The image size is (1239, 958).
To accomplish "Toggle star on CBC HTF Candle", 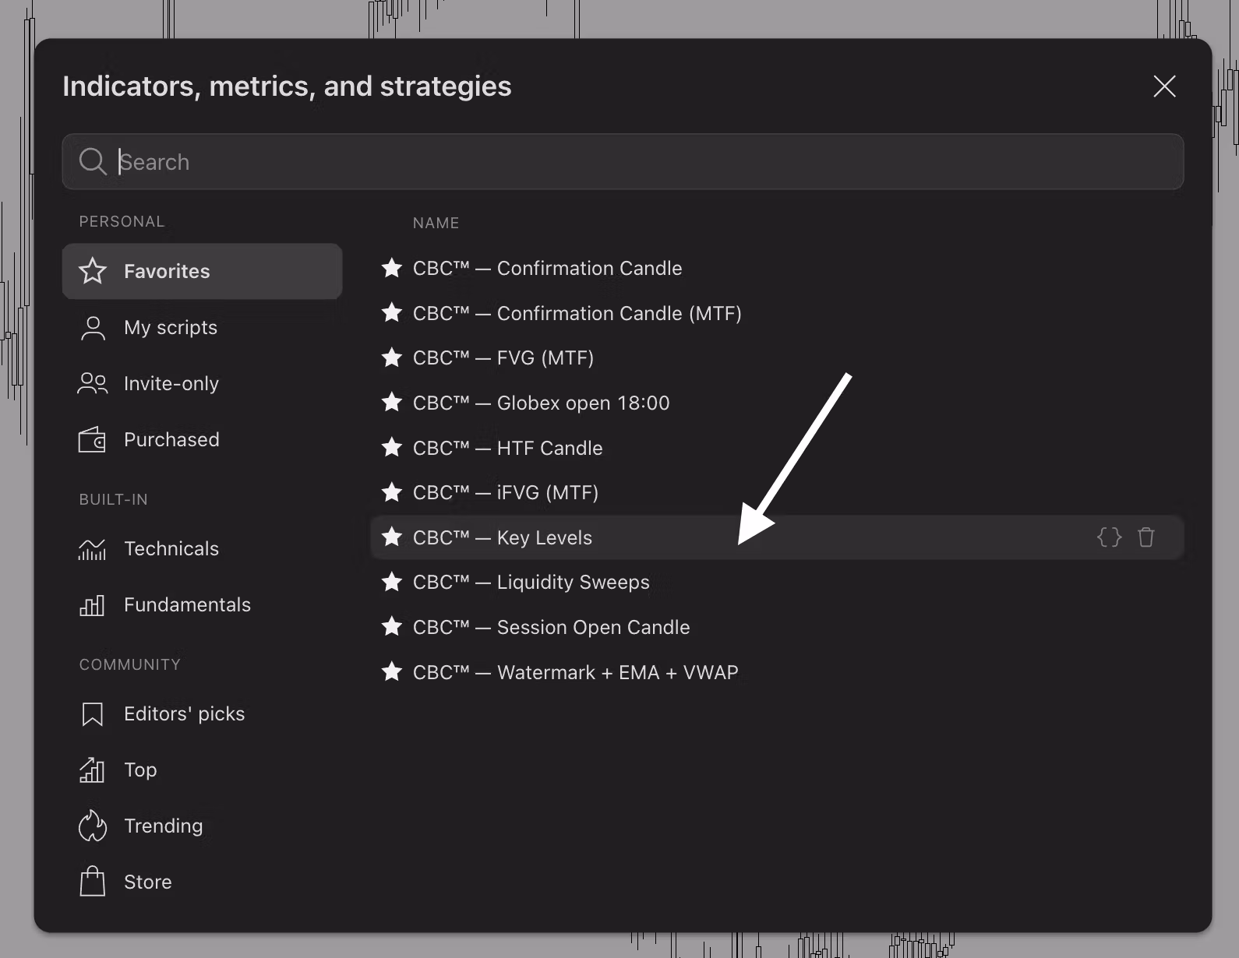I will 391,448.
